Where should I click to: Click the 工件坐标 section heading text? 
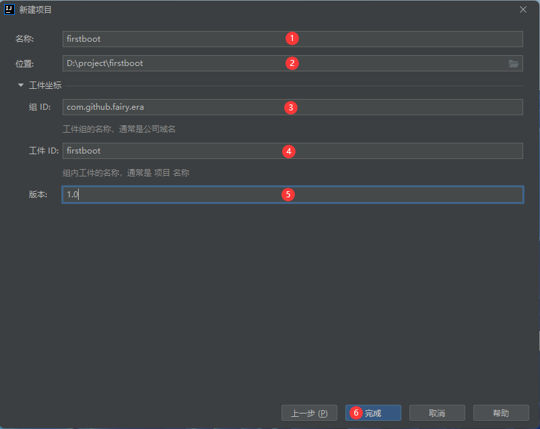coord(45,85)
